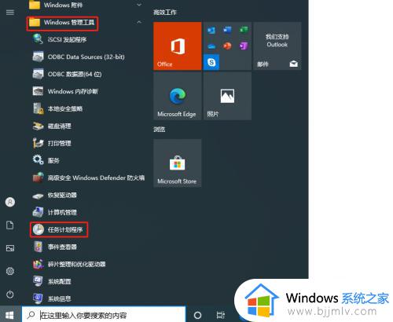Click the Windows Start button
The image size is (393, 322).
pyautogui.click(x=9, y=315)
